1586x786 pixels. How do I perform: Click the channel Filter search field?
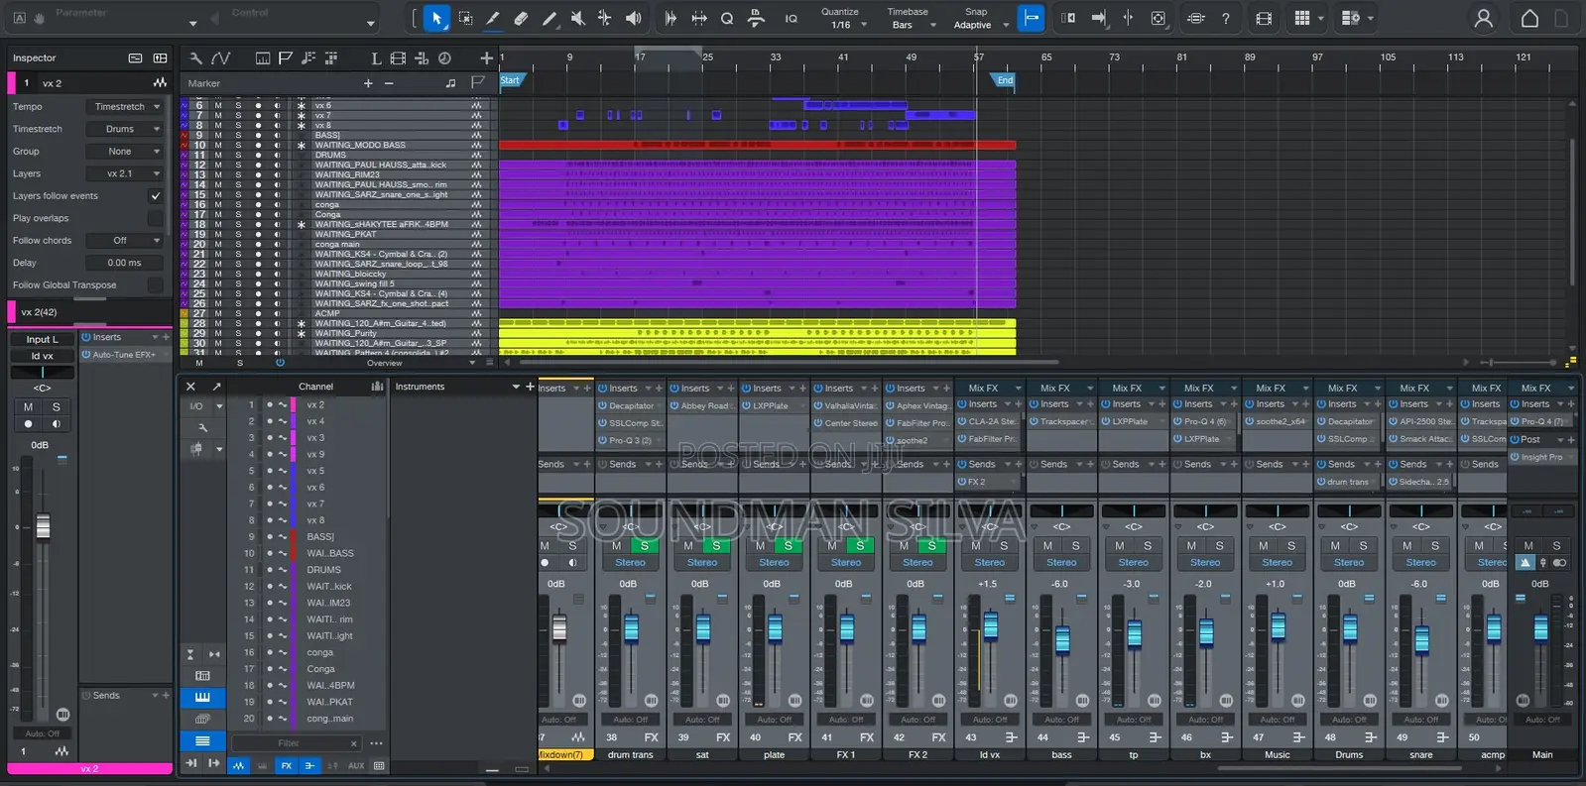click(x=295, y=743)
